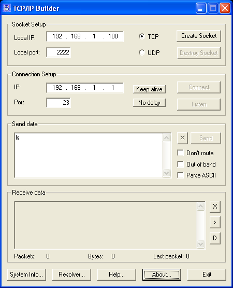Viewport: 233px width, 288px height.
Task: Click the Listen button
Action: pos(199,104)
